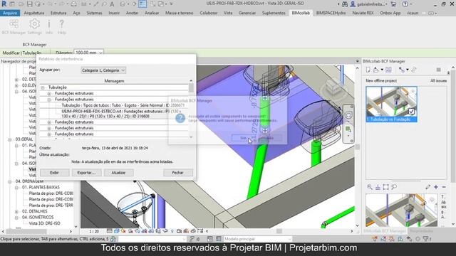
Task: Select Vista 3D: DRE-ISO in project browser
Action: [x=44, y=223]
